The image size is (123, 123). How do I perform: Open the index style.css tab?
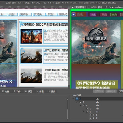coord(116,7)
